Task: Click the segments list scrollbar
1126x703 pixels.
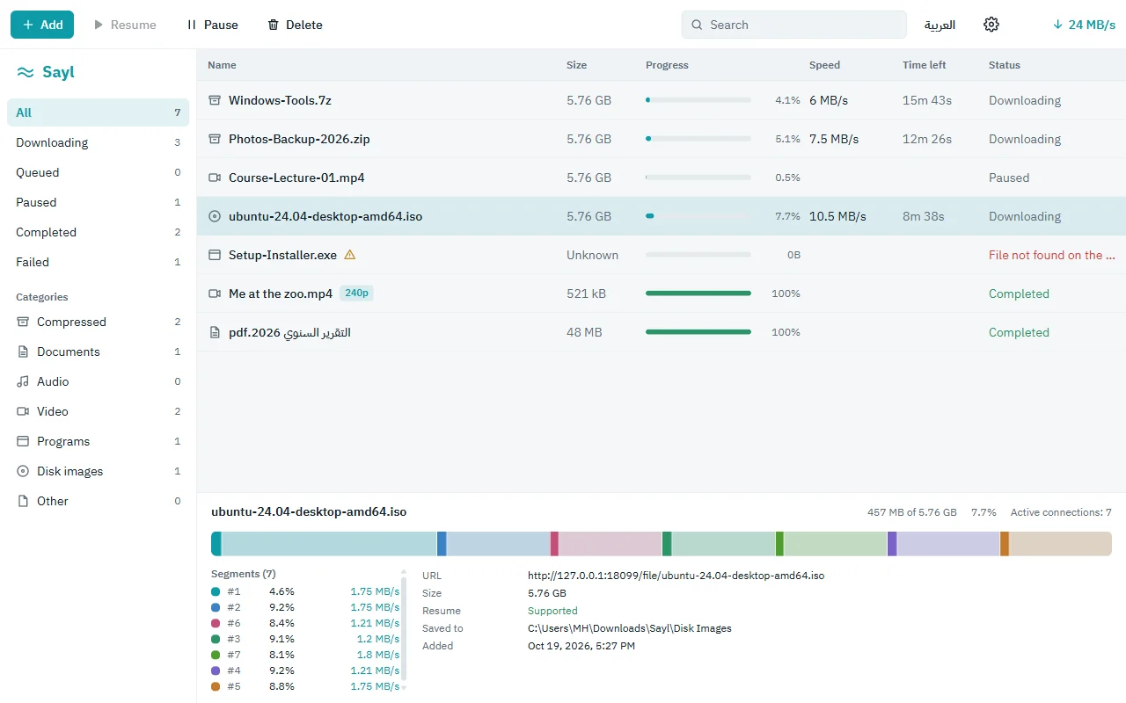Action: pos(405,630)
